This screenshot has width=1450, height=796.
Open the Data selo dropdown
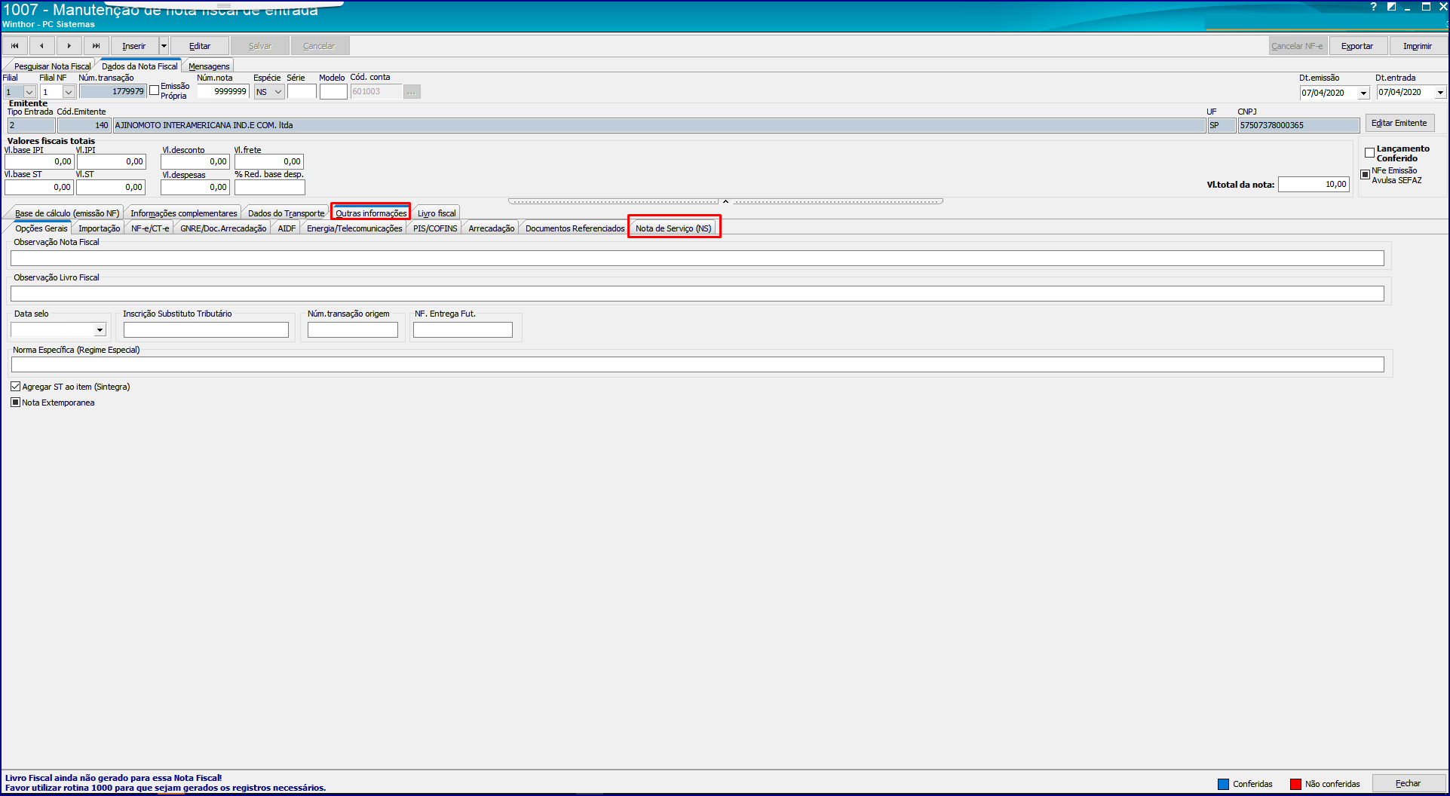[x=100, y=330]
